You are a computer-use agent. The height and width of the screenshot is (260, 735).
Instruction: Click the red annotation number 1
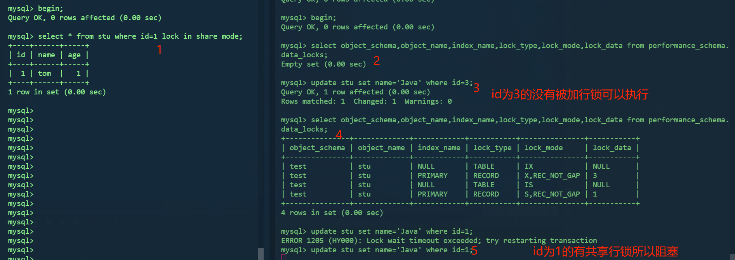click(x=159, y=50)
